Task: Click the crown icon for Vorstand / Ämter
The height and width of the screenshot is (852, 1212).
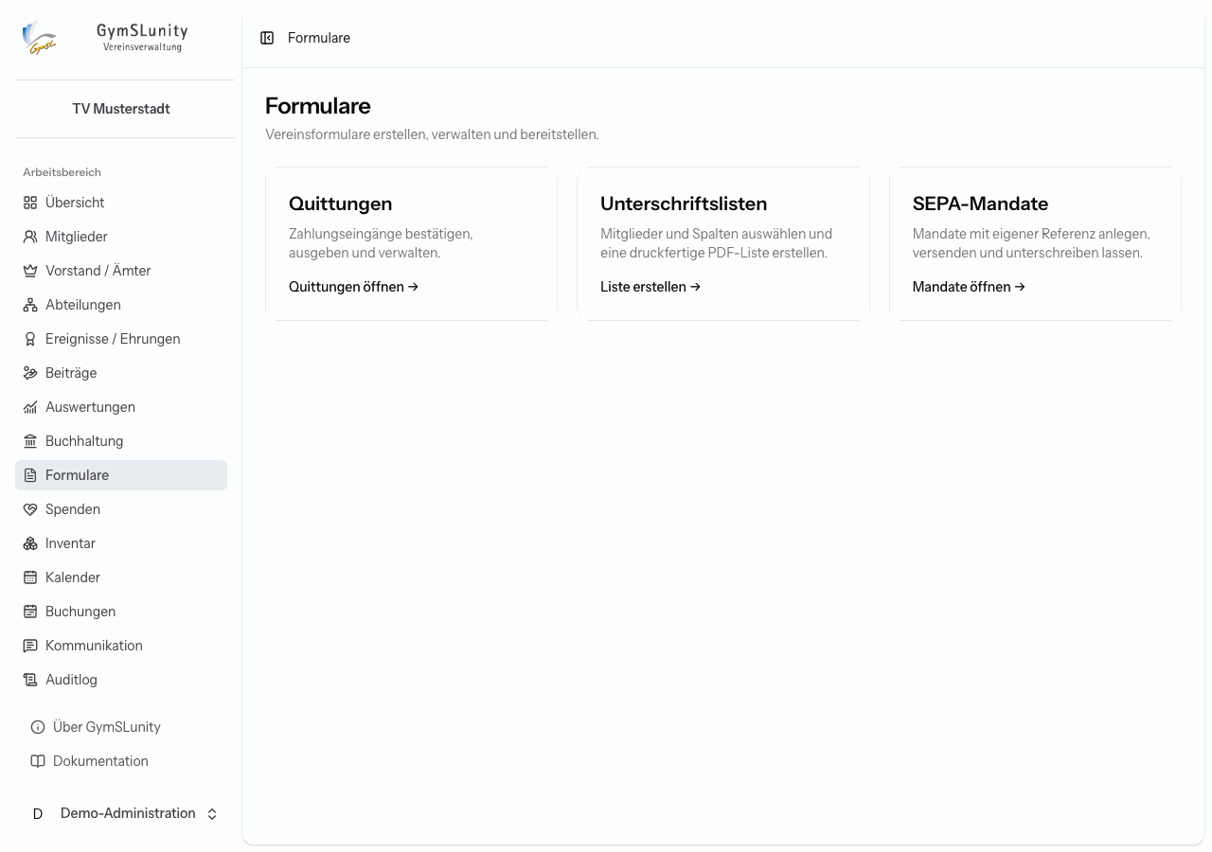Action: [30, 271]
